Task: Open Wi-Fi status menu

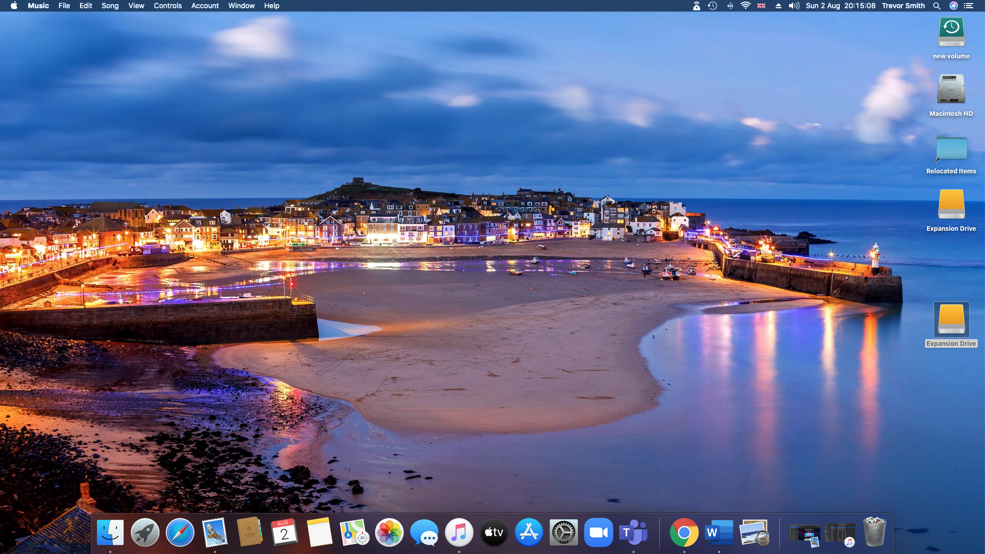Action: [745, 6]
